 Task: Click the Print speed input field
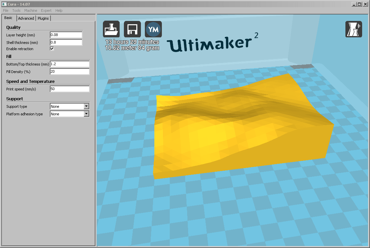point(69,89)
